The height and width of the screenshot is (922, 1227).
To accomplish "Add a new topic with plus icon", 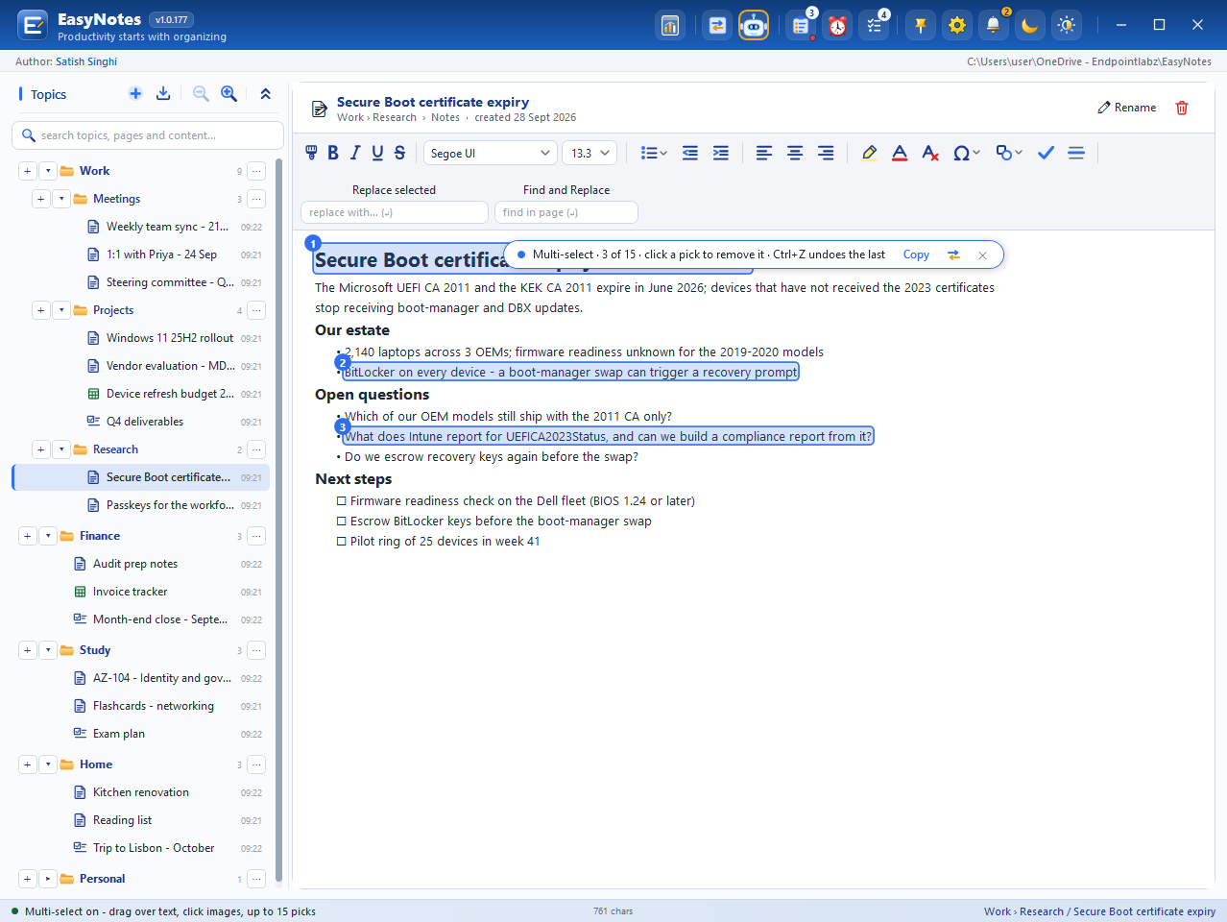I will click(135, 93).
